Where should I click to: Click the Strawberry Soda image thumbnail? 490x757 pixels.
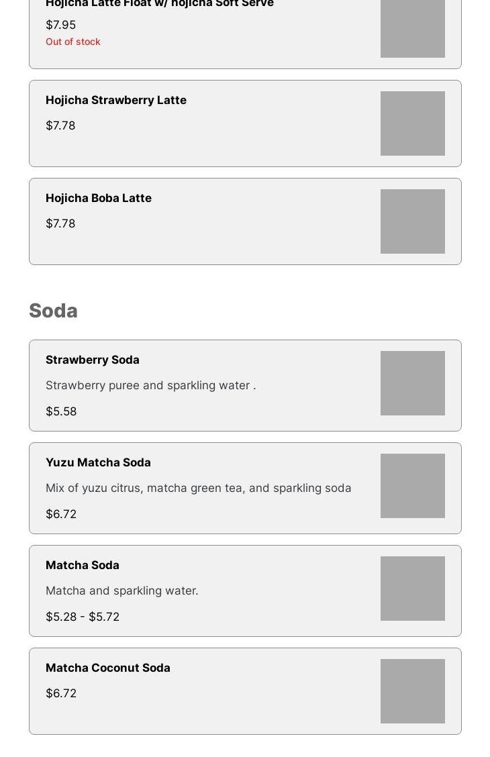412,383
